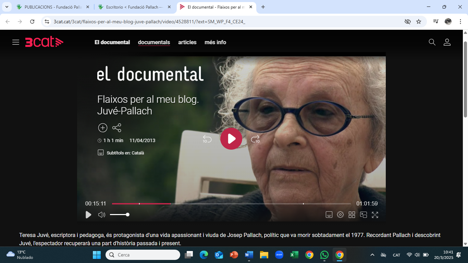The width and height of the screenshot is (468, 263).
Task: Go back in browser history
Action: pos(8,22)
